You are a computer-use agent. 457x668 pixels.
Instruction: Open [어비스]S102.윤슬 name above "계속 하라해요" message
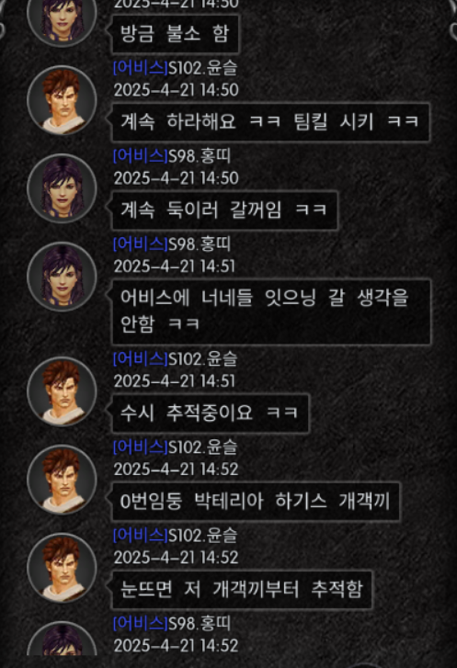pyautogui.click(x=176, y=68)
